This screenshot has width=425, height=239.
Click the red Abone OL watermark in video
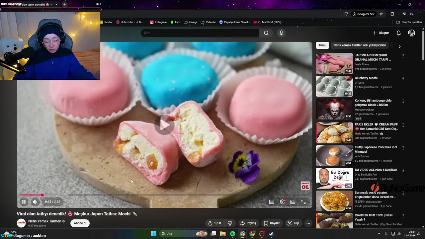point(305,186)
